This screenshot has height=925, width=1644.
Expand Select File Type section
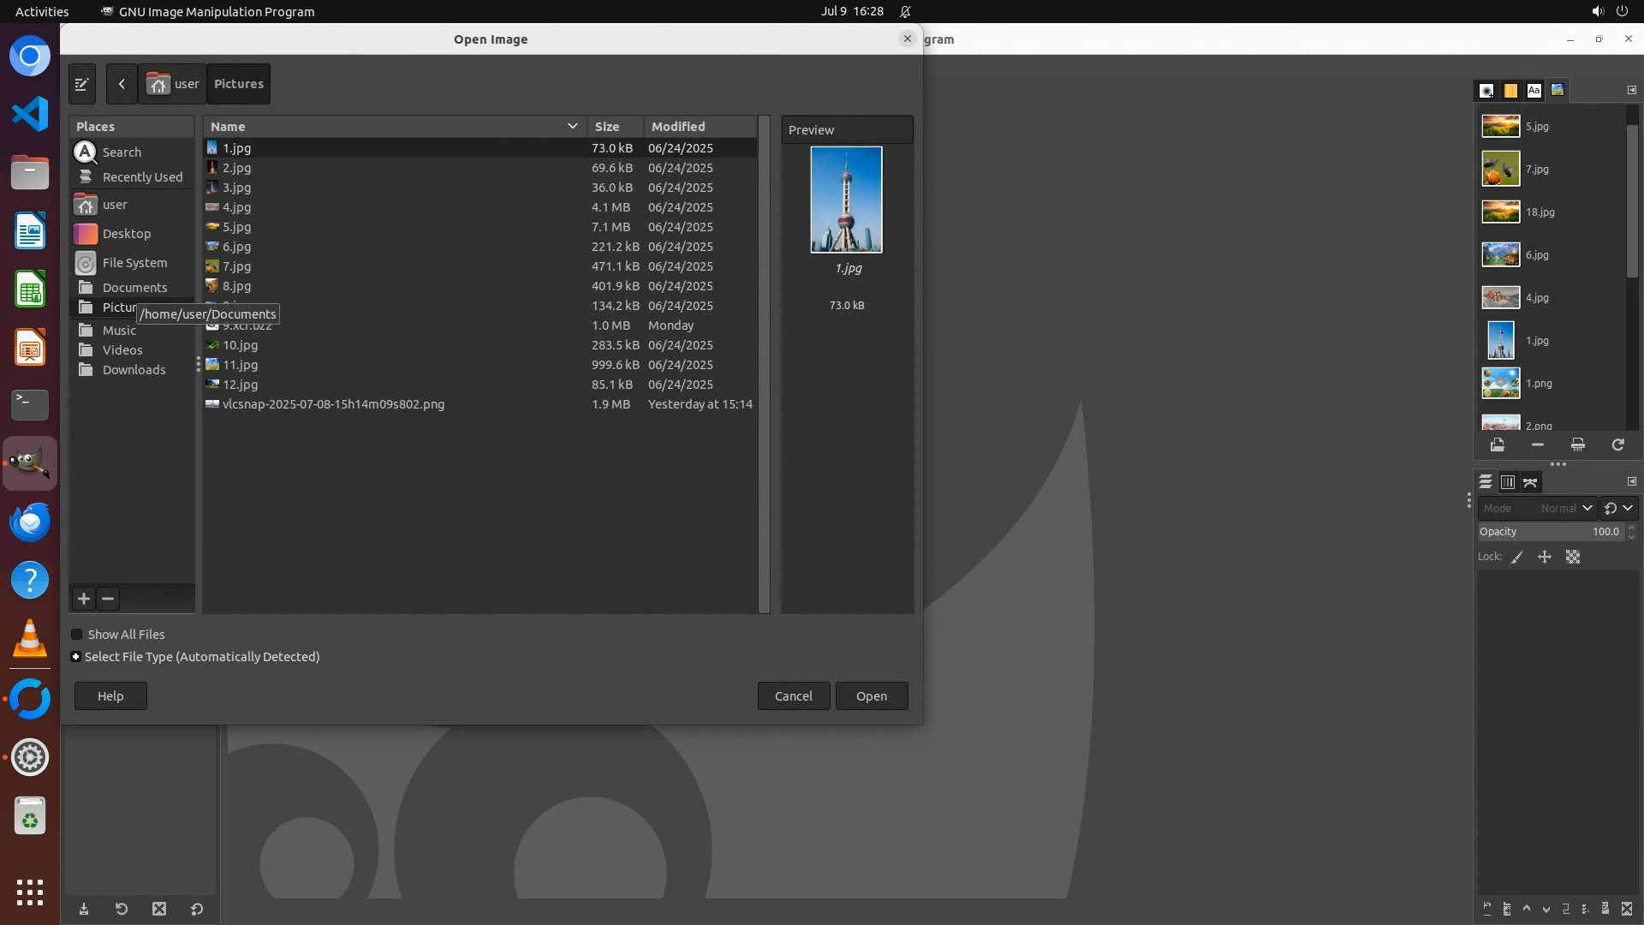pos(76,657)
